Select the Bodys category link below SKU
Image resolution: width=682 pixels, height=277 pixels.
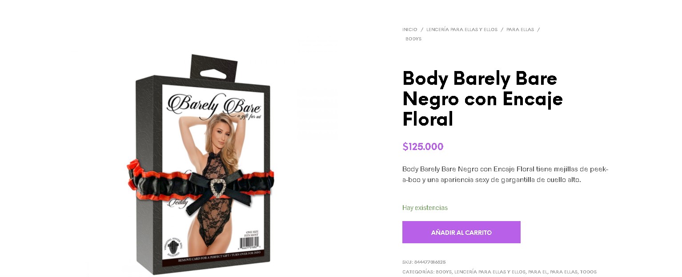click(444, 272)
